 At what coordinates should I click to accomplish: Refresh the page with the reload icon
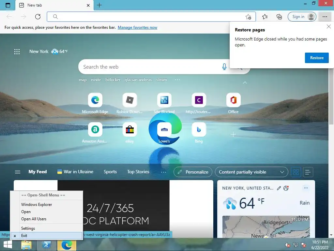tap(38, 17)
